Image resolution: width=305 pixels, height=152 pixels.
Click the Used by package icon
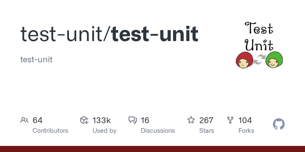[x=84, y=120]
